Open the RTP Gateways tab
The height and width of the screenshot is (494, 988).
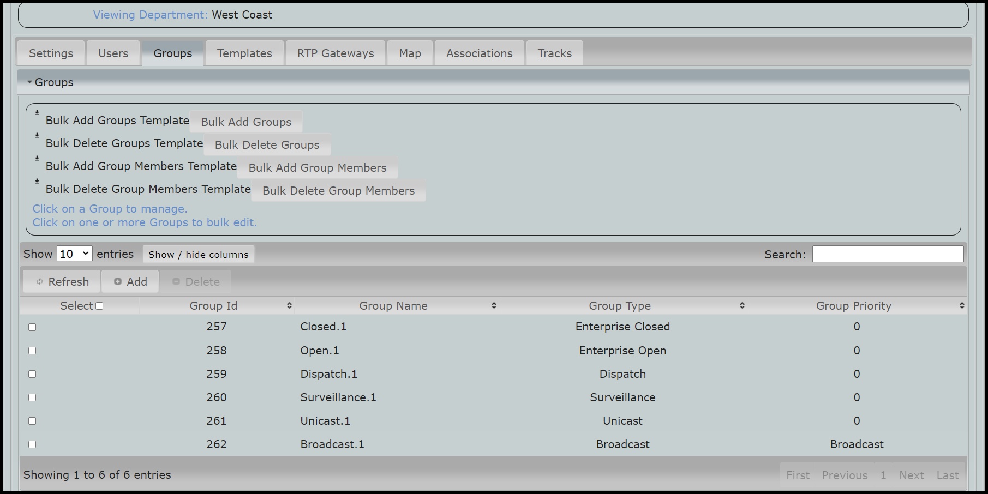point(335,53)
